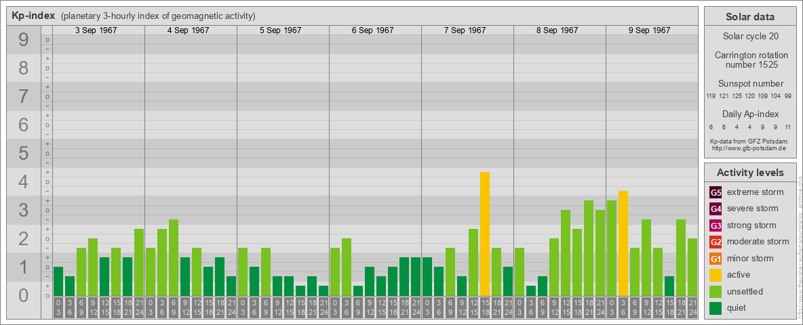Click the Activity levels panel heading
The height and width of the screenshot is (325, 803).
(x=750, y=173)
